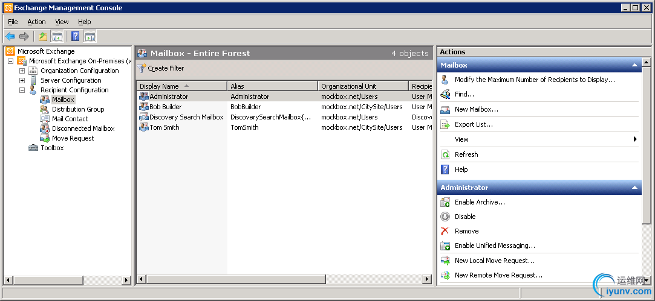Click the Find action magnifier icon

445,94
